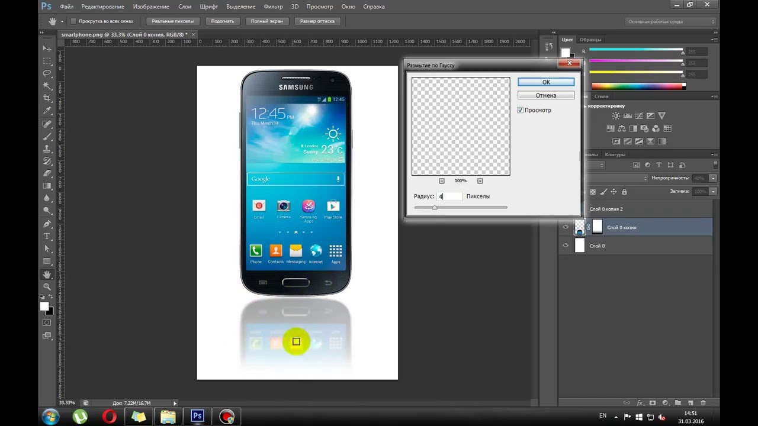The width and height of the screenshot is (758, 426).
Task: Toggle the pixel image layer filter
Action: [x=637, y=165]
